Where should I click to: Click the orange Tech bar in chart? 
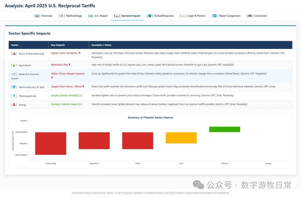(x=181, y=138)
